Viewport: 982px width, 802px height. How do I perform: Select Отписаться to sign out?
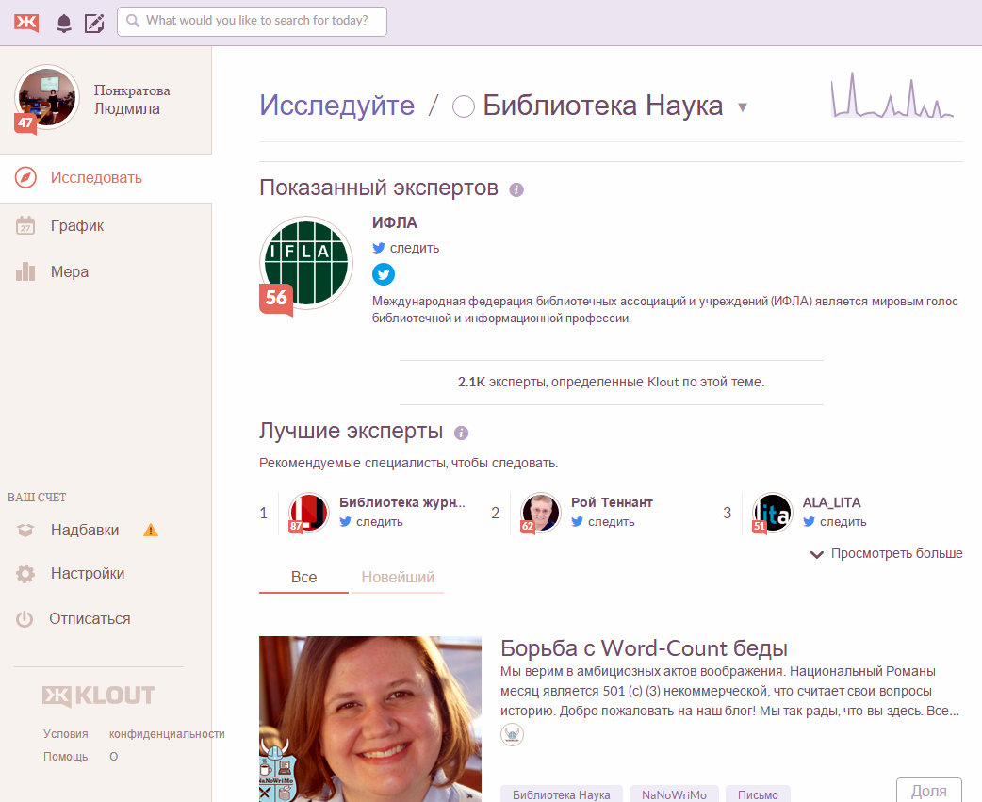pyautogui.click(x=90, y=618)
